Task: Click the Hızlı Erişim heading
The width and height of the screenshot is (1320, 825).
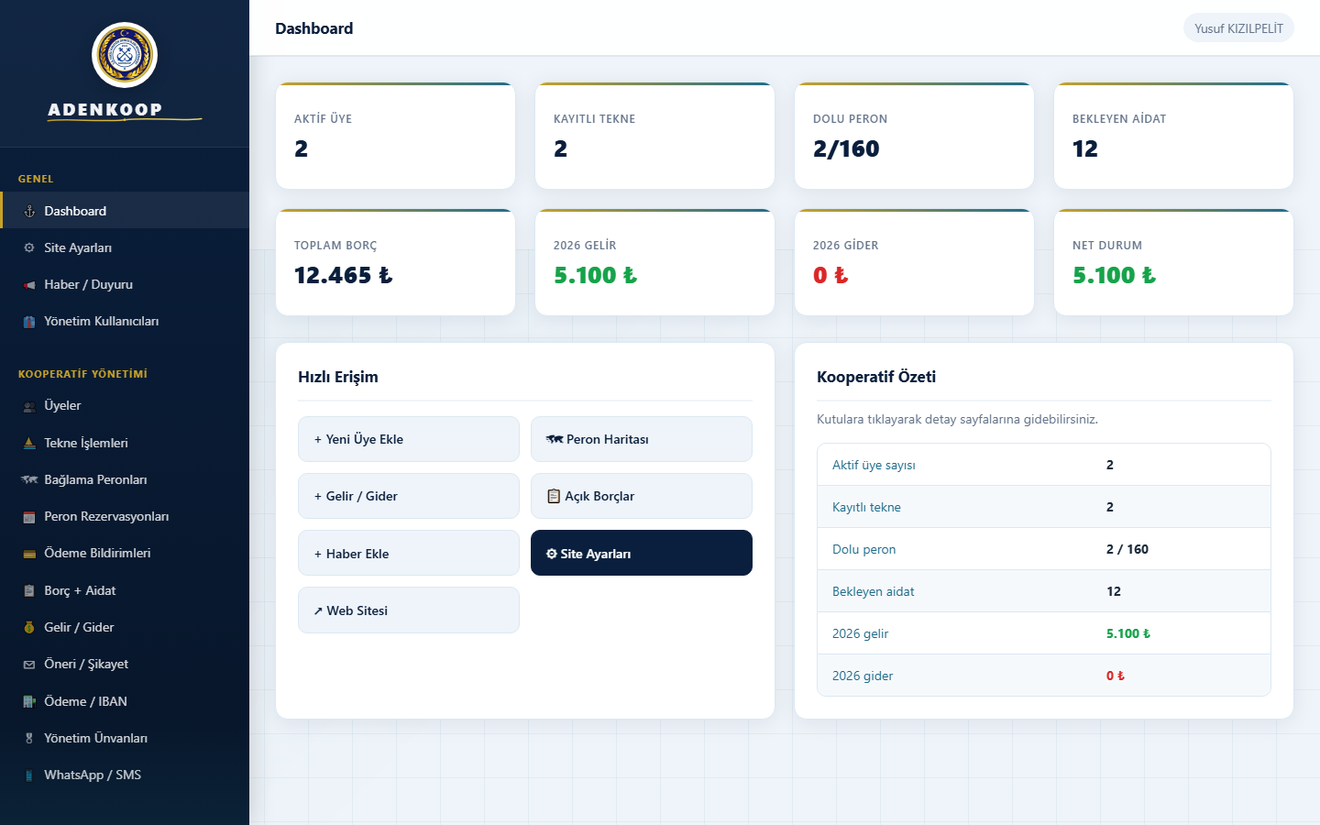Action: [x=338, y=377]
